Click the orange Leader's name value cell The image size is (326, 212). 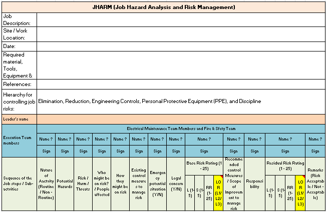click(x=181, y=119)
